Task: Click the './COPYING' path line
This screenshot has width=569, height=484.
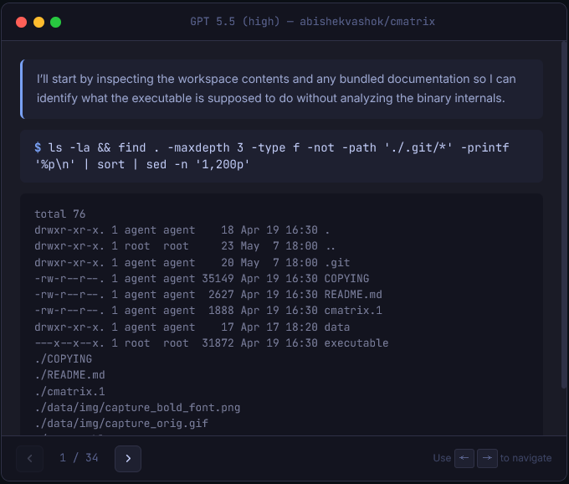Action: click(x=64, y=359)
